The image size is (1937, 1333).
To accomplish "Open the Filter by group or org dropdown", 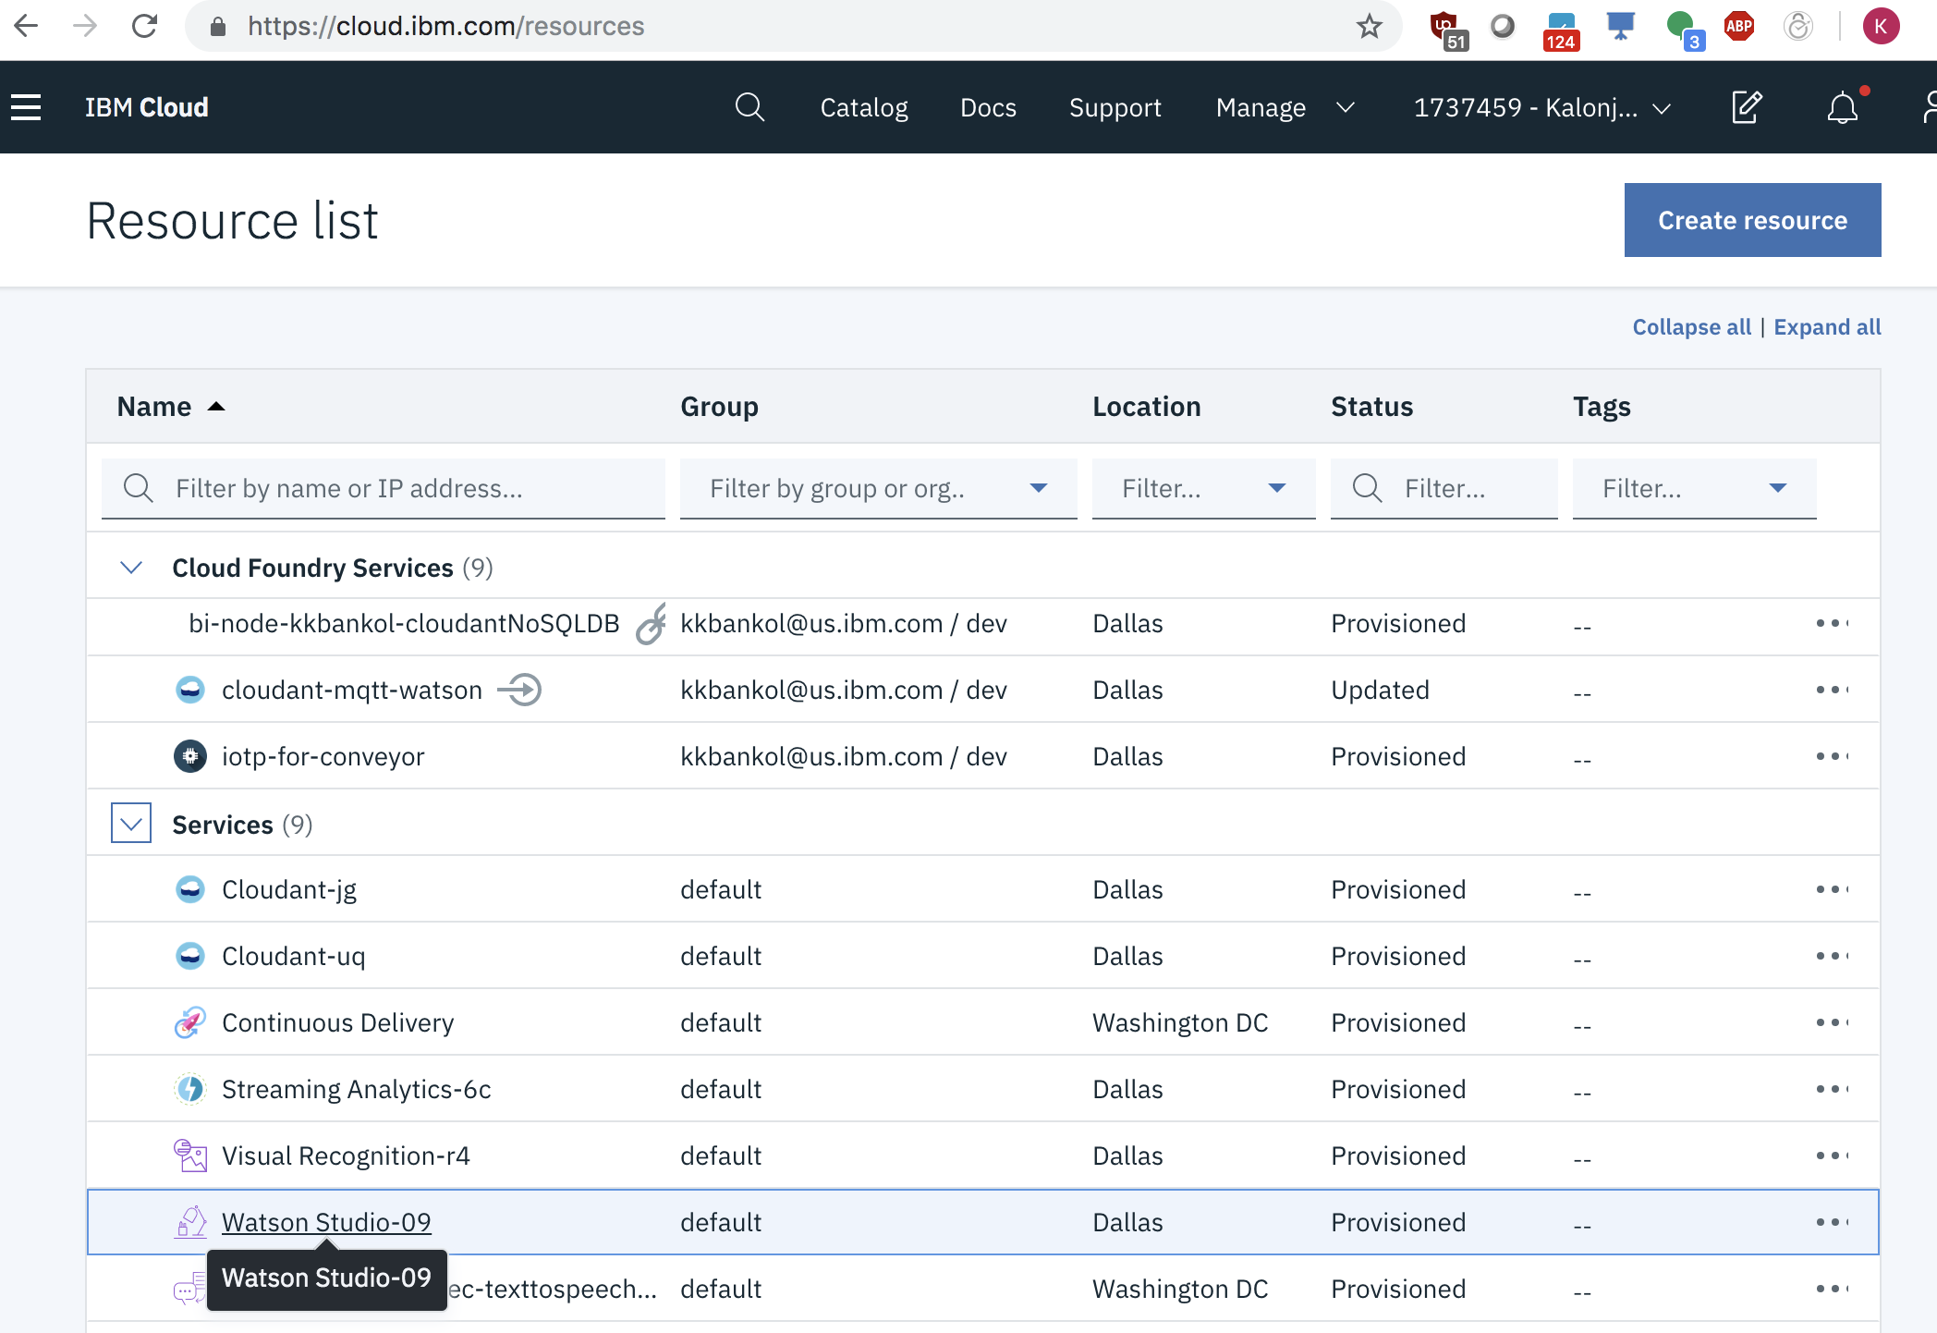I will [x=878, y=488].
